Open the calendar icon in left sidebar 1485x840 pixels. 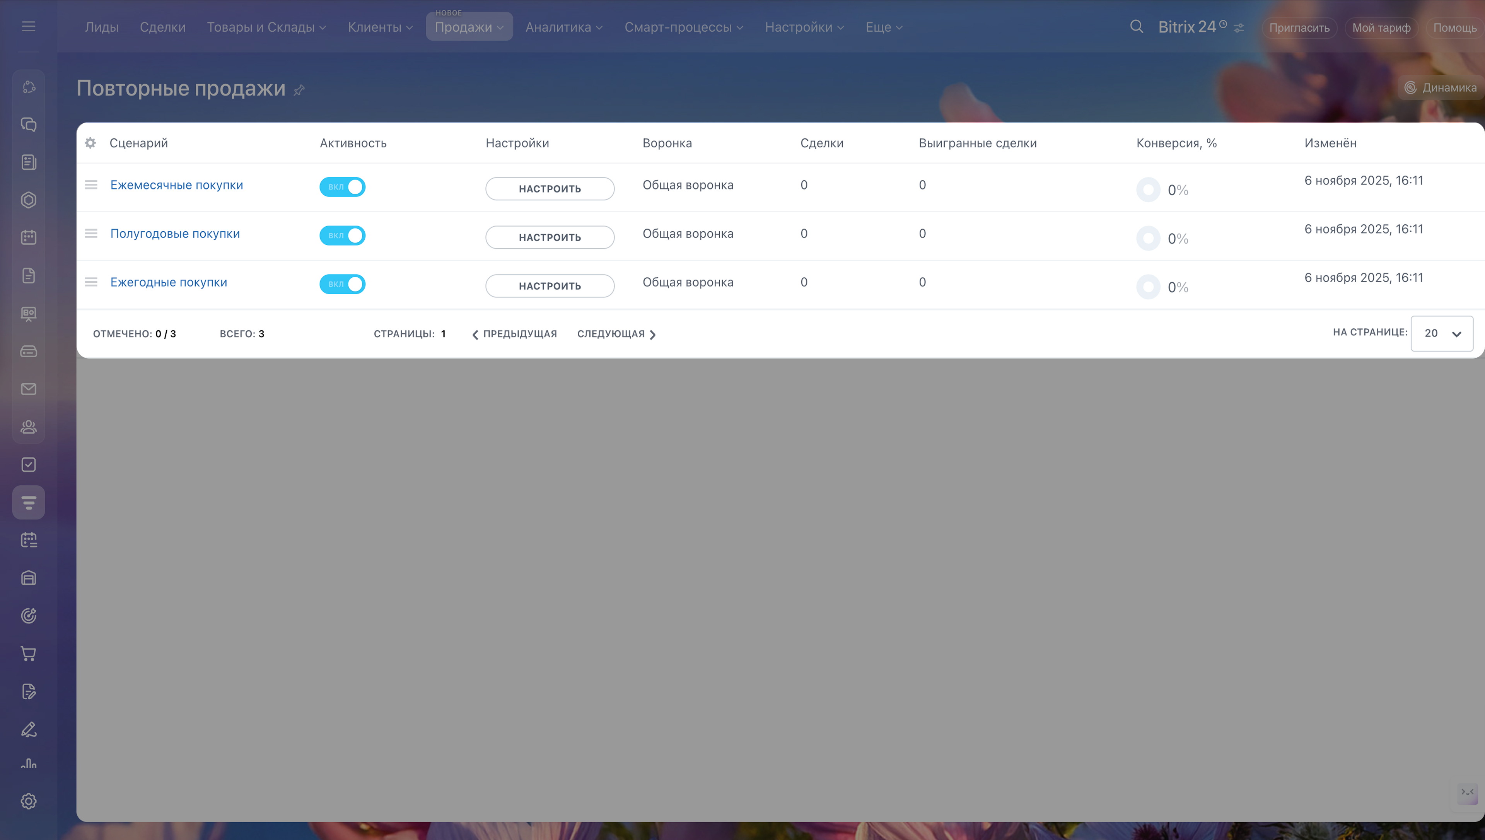coord(28,237)
